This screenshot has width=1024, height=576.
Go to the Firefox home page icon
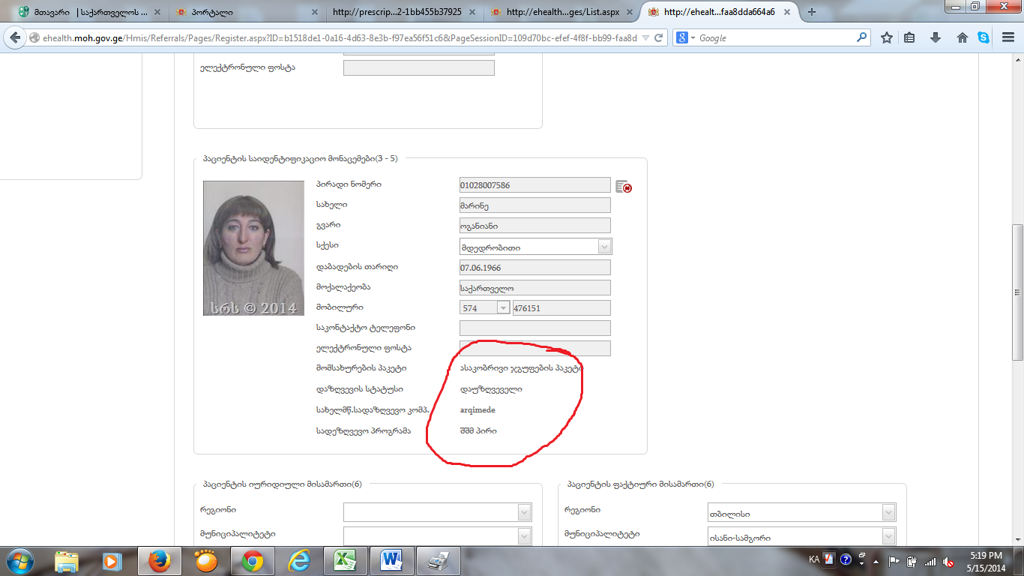click(963, 38)
